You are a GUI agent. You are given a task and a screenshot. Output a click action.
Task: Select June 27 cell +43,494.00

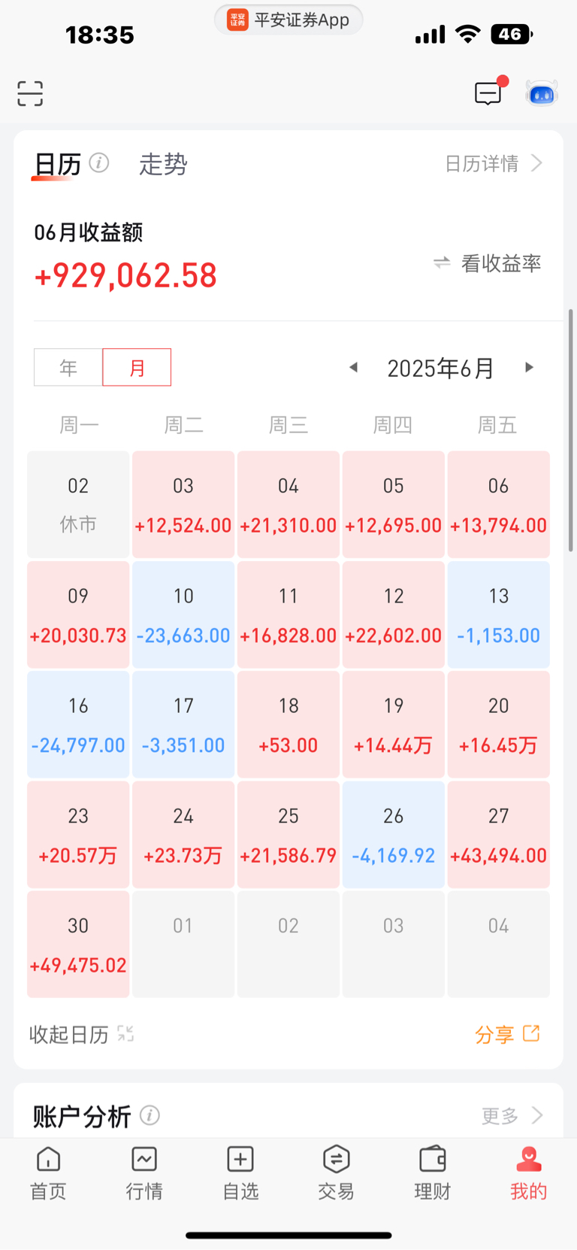pyautogui.click(x=499, y=834)
